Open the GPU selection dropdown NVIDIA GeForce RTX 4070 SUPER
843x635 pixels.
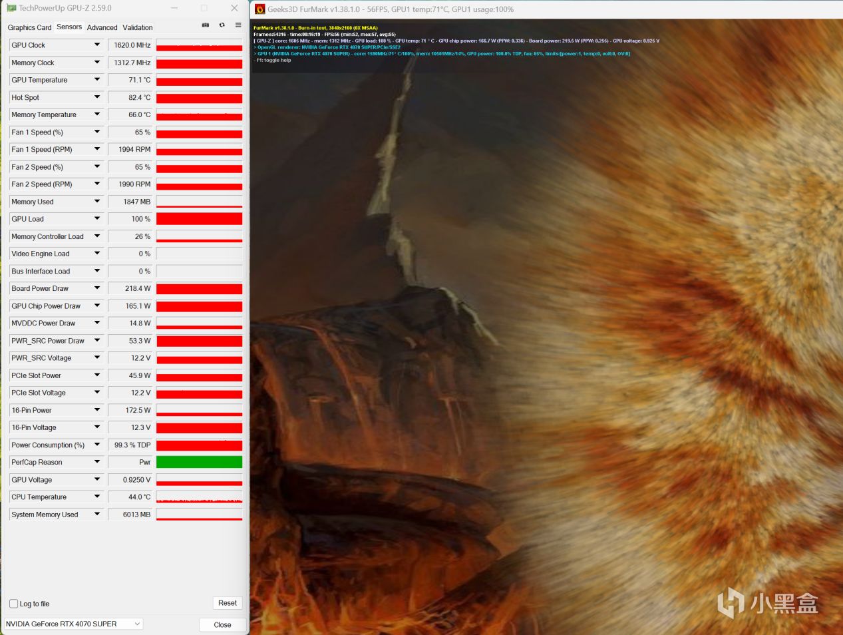73,624
